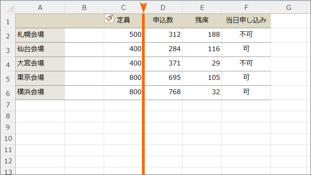Click 定員 value for 東京会場 row
The width and height of the screenshot is (311, 175).
click(123, 79)
